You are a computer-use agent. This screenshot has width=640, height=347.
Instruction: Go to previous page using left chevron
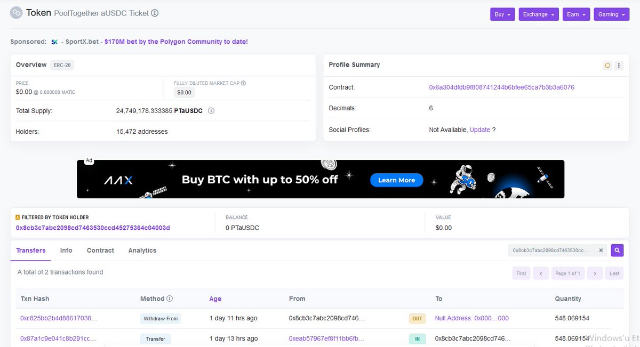541,273
